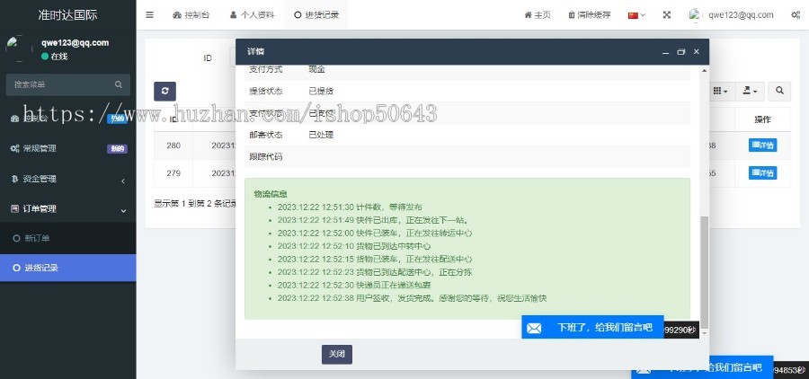The image size is (809, 379).
Task: Toggle the hamburger sidebar menu icon
Action: [x=149, y=15]
